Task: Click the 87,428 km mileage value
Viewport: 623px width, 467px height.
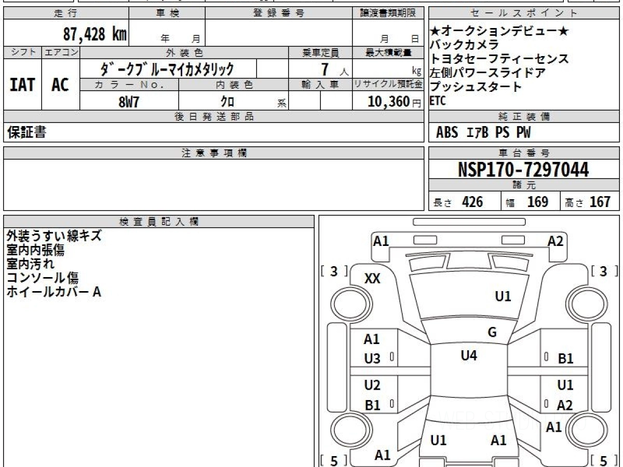Action: click(95, 35)
